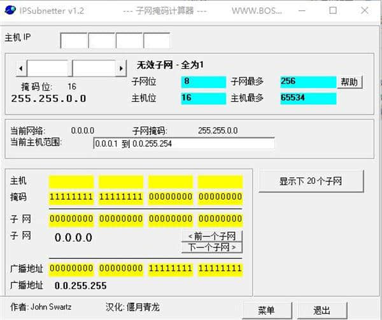Open help with the 帮助 button

[350, 82]
